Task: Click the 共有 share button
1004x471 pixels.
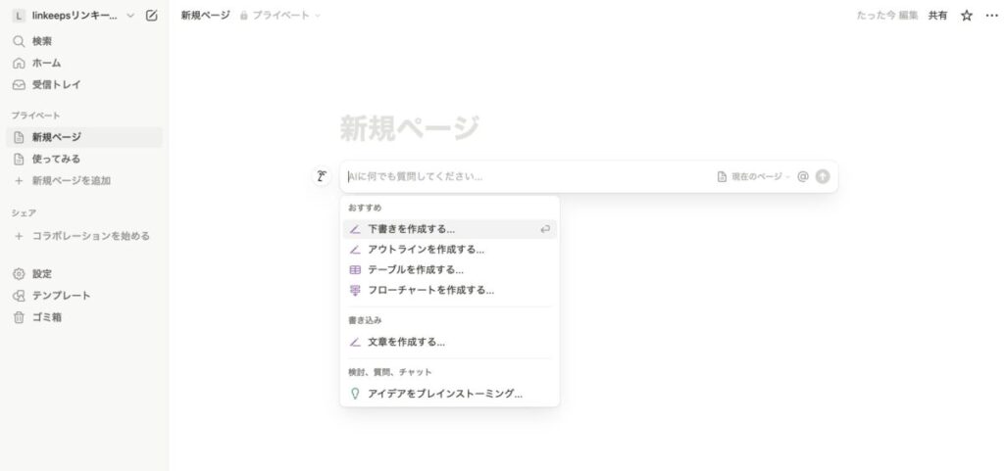Action: pos(937,16)
